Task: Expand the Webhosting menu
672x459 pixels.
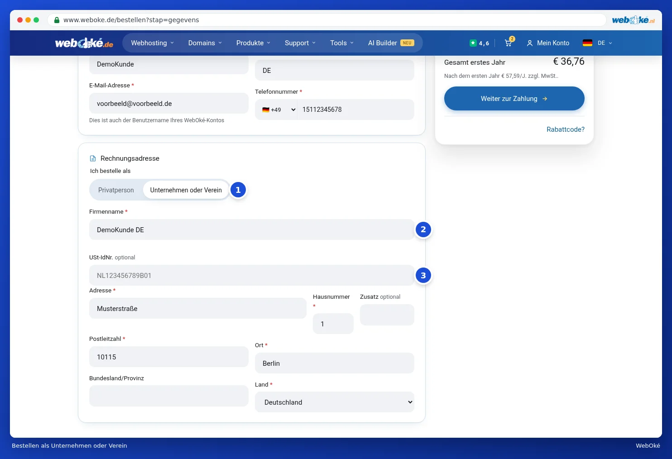Action: tap(153, 43)
